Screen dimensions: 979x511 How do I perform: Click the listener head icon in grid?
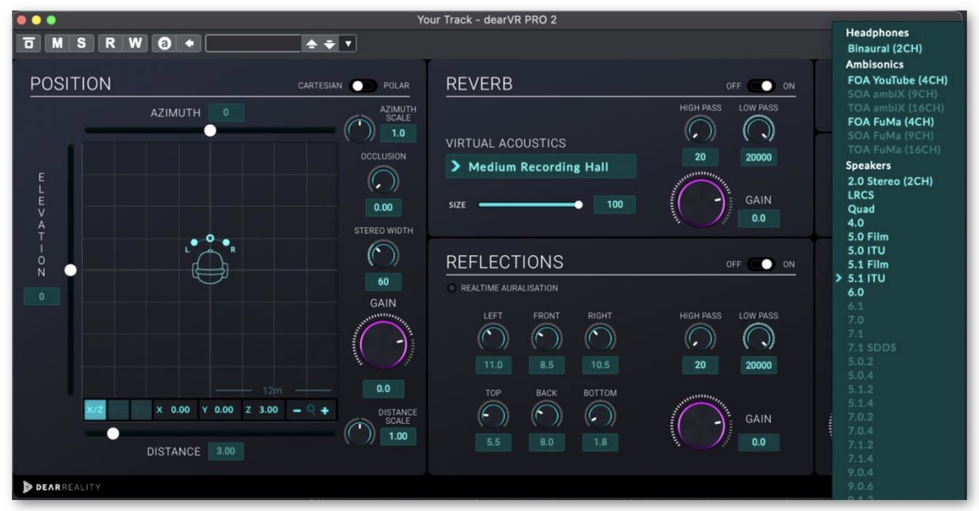click(210, 267)
